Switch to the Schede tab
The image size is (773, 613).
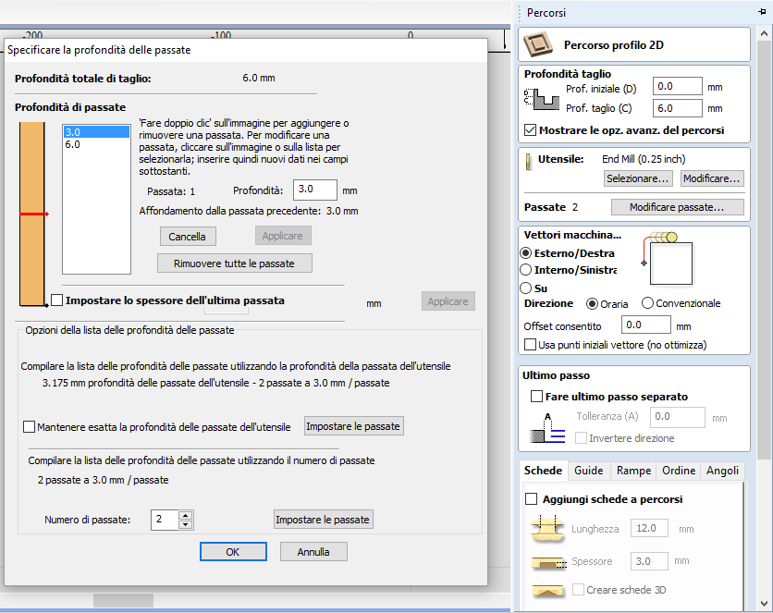click(543, 471)
